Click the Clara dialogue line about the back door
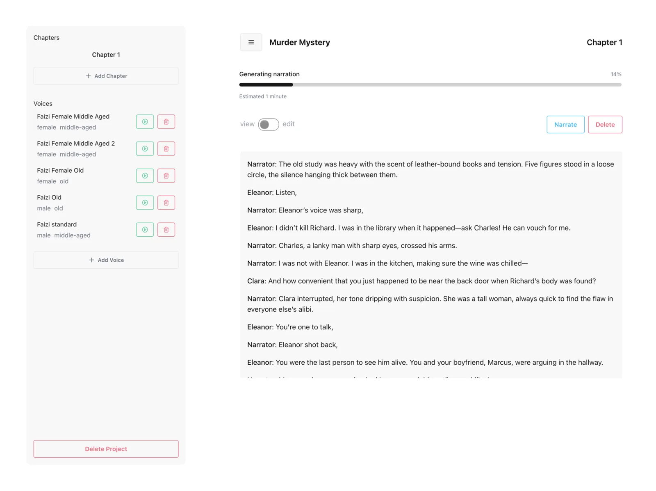Viewport: 656px width, 491px height. [x=421, y=281]
